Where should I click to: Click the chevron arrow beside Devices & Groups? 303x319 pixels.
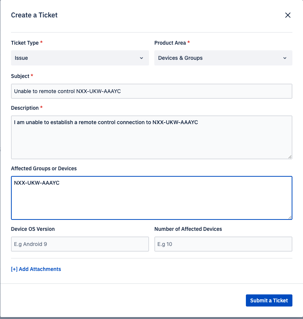(285, 58)
